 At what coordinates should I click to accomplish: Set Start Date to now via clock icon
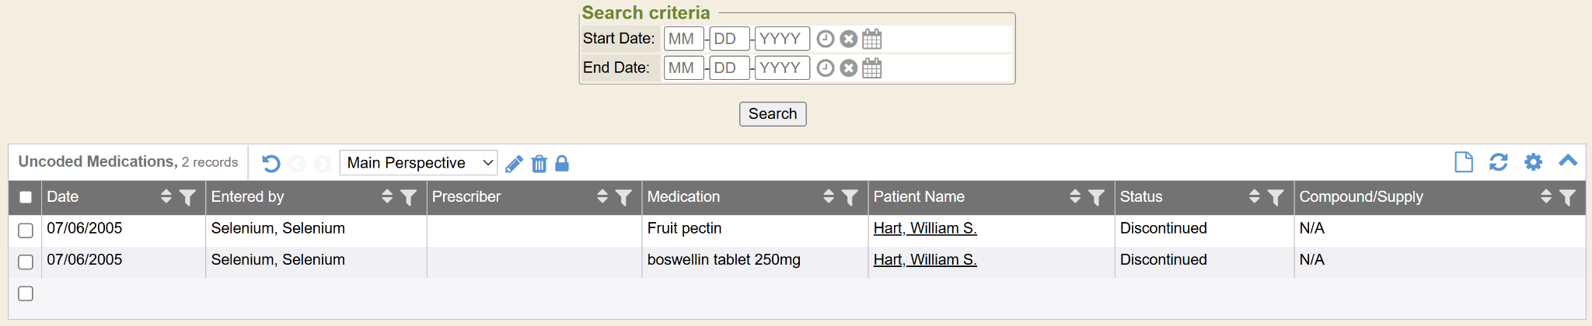coord(826,39)
